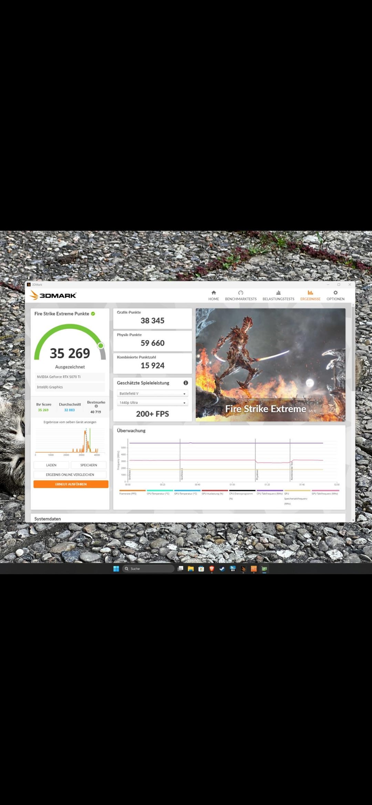Open Steam from the taskbar

222,568
